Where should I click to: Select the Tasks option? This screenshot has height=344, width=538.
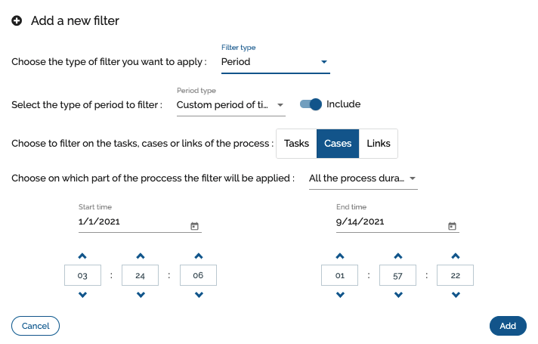tap(296, 144)
